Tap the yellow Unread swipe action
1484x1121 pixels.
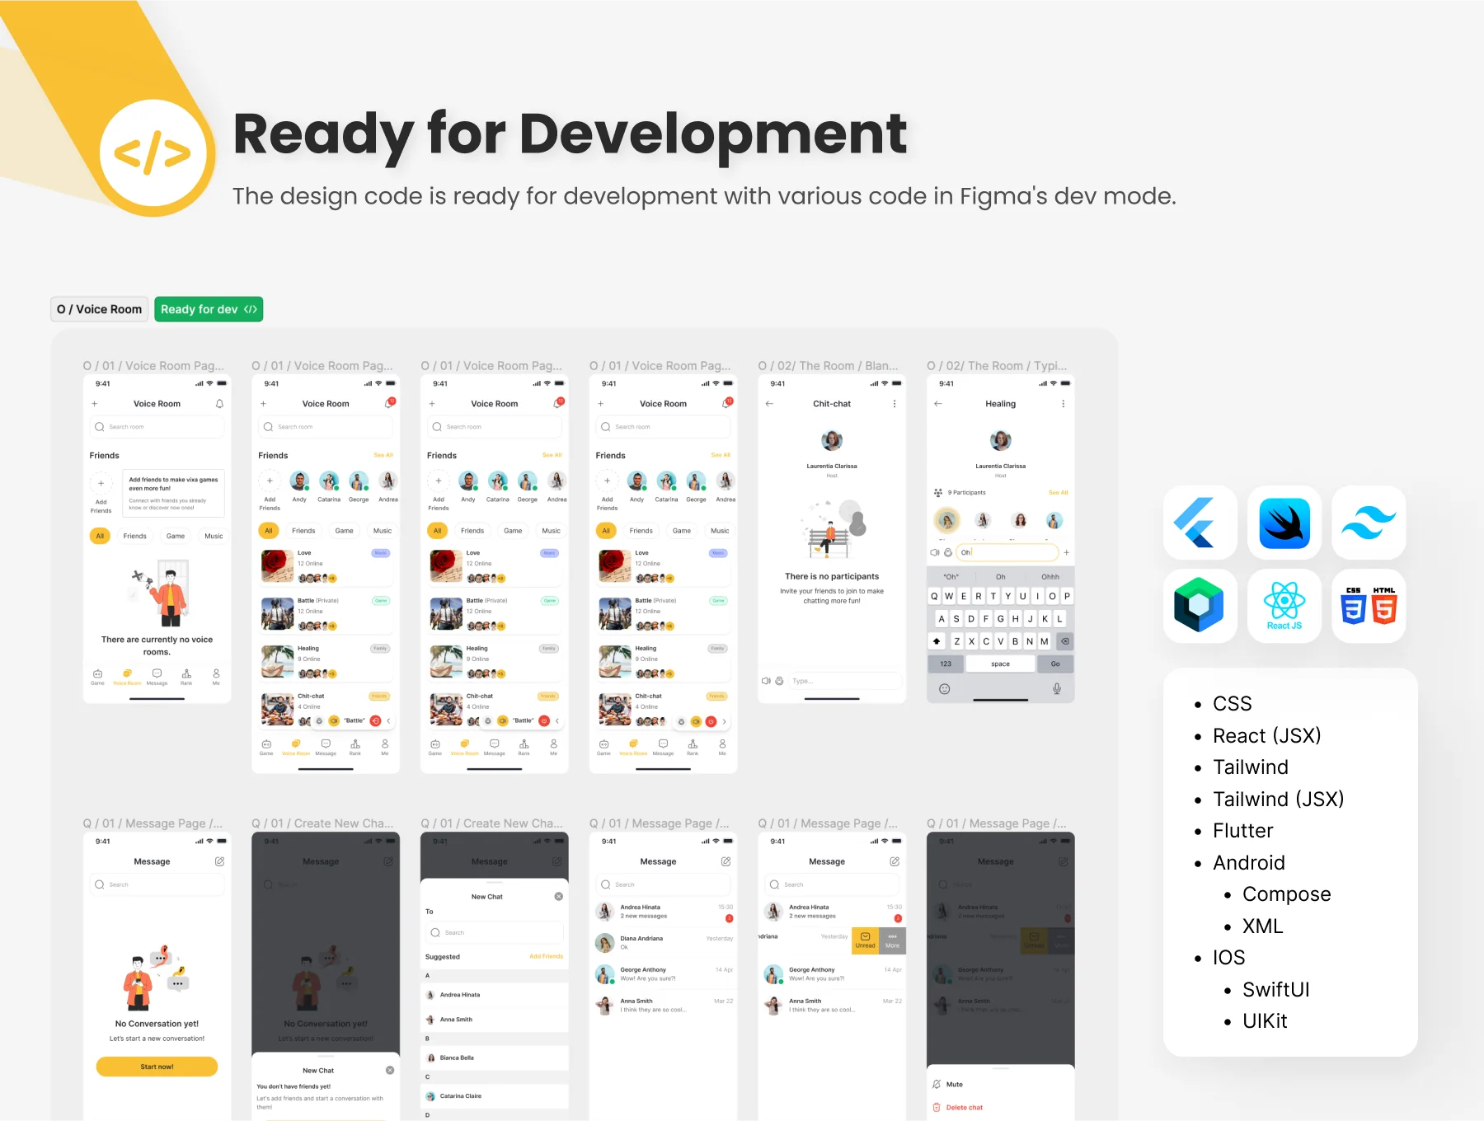click(865, 940)
